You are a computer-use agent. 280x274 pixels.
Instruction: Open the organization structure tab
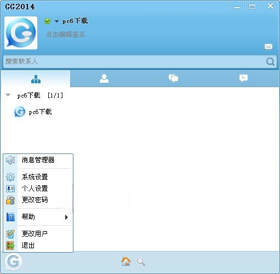tap(36, 79)
